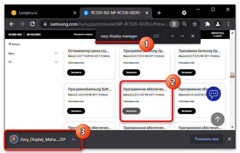Screen dimensions: 240x153
Task: Go back with the browser back arrow
Action: tap(12, 24)
